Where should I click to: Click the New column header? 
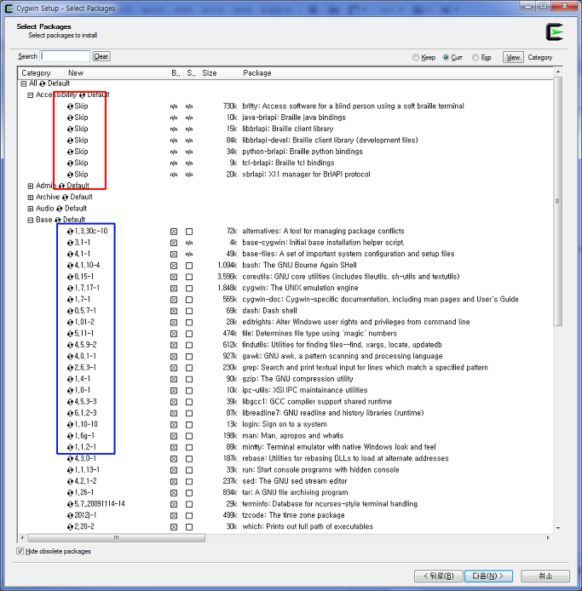click(x=116, y=73)
